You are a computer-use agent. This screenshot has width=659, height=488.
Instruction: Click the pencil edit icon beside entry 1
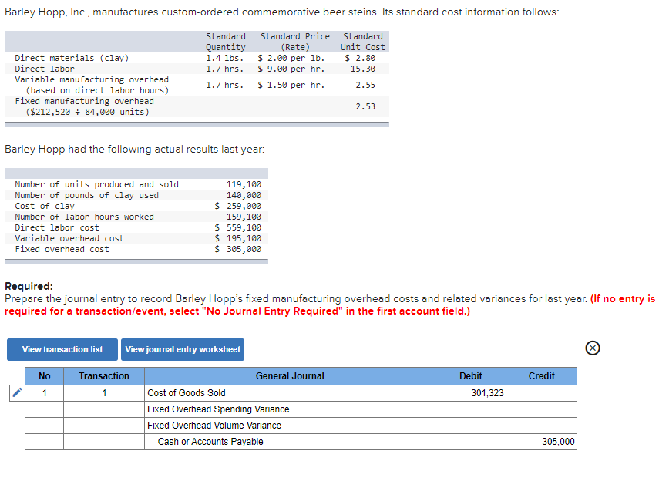click(x=16, y=393)
